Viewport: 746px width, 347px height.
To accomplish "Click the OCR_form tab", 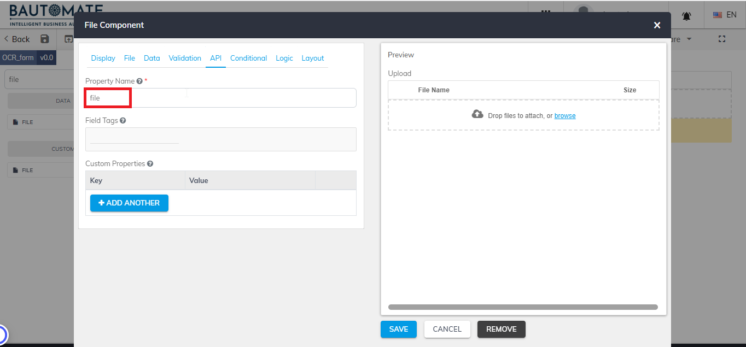I will (x=18, y=57).
